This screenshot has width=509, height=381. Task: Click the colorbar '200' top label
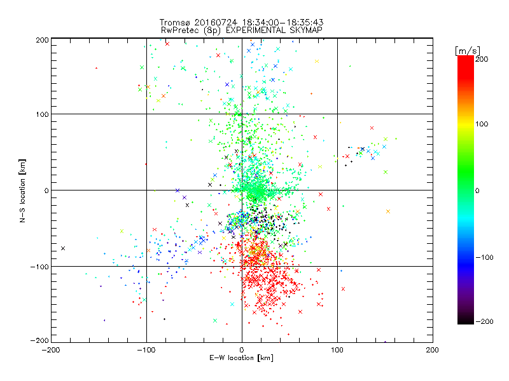pyautogui.click(x=482, y=59)
